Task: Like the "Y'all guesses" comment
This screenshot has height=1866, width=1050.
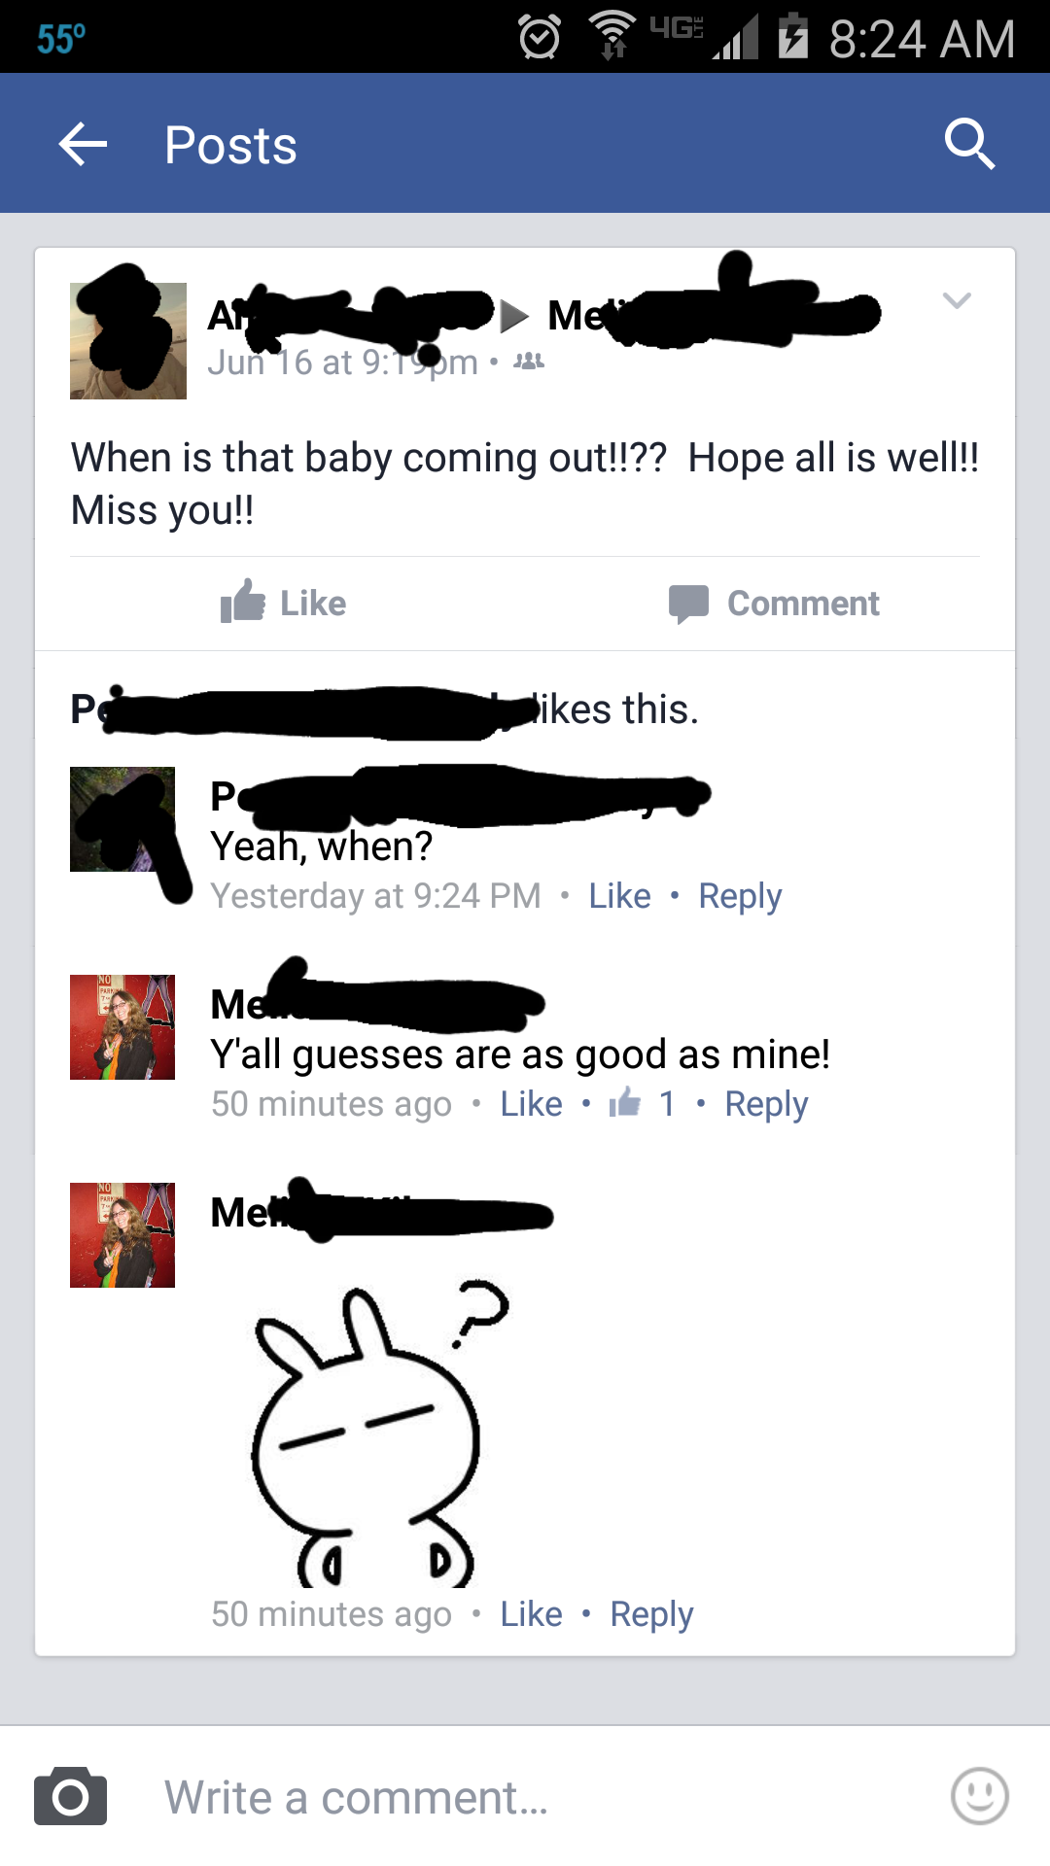Action: pyautogui.click(x=531, y=1103)
